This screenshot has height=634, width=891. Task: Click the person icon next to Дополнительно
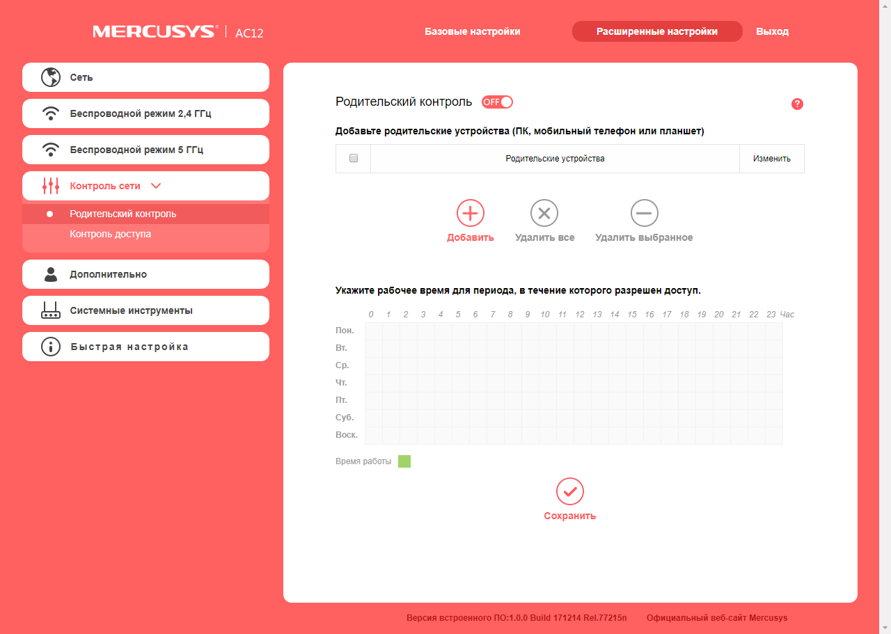click(51, 274)
